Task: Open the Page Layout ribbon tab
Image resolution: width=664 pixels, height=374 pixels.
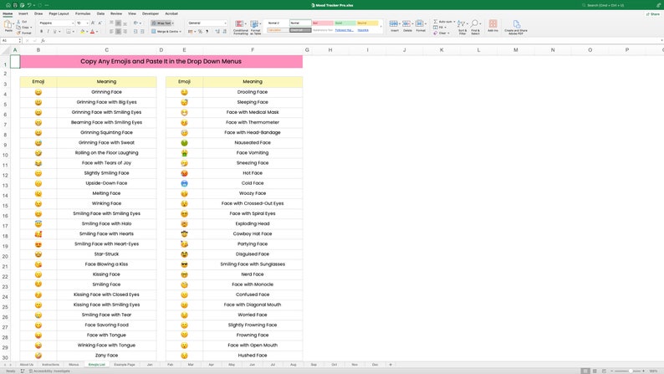Action: [59, 13]
